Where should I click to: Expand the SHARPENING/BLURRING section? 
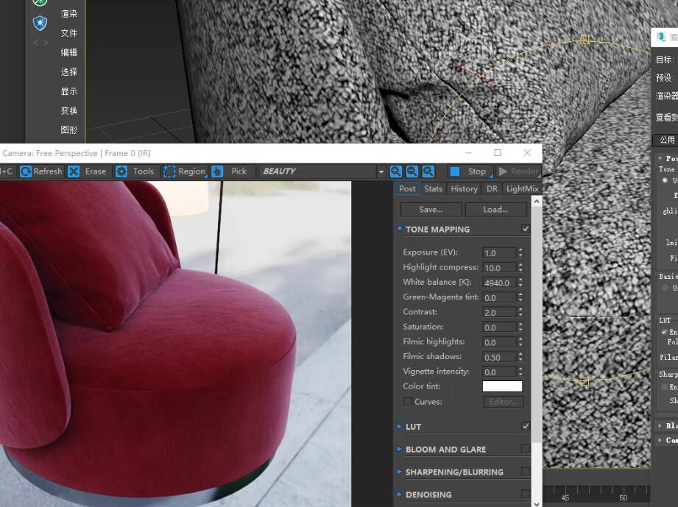click(x=400, y=472)
